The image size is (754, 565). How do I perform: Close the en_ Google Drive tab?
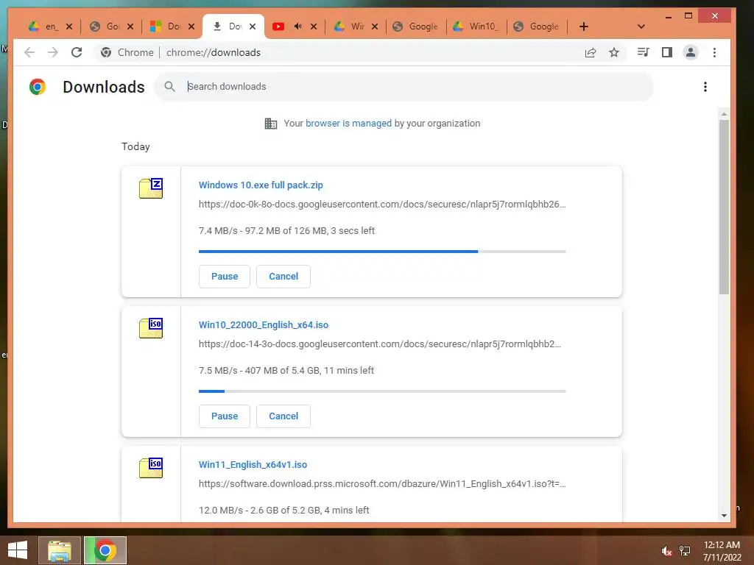pos(69,26)
